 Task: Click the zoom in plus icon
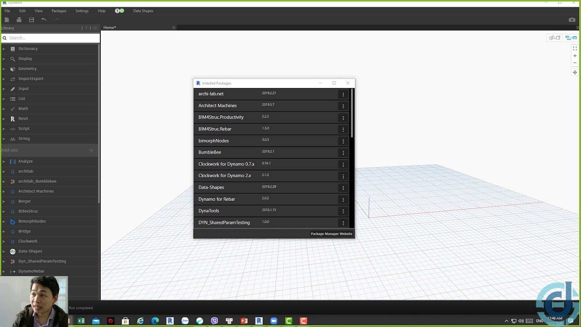tap(575, 56)
